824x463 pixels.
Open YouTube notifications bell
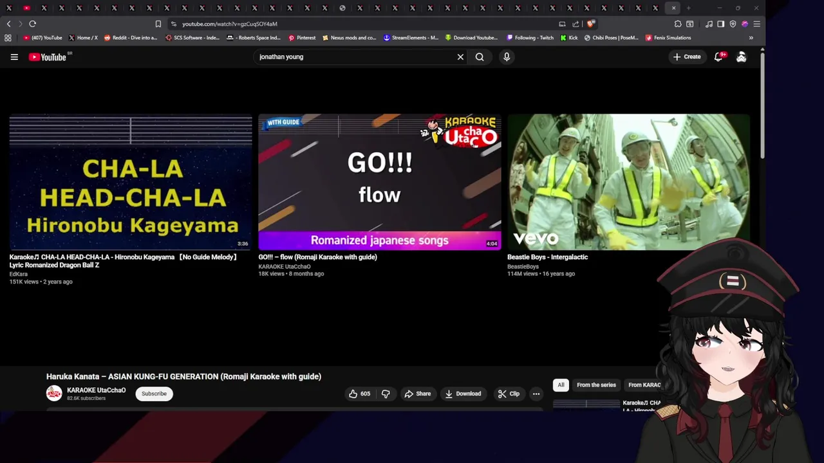(718, 57)
